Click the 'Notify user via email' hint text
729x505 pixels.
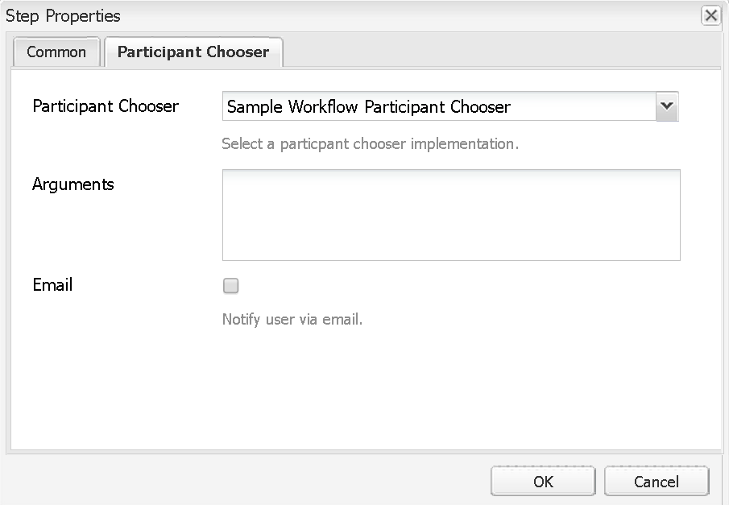coord(292,320)
